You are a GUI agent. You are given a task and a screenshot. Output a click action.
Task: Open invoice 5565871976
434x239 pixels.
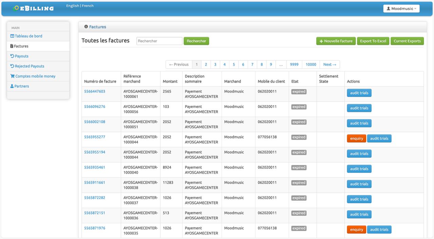[x=95, y=228]
